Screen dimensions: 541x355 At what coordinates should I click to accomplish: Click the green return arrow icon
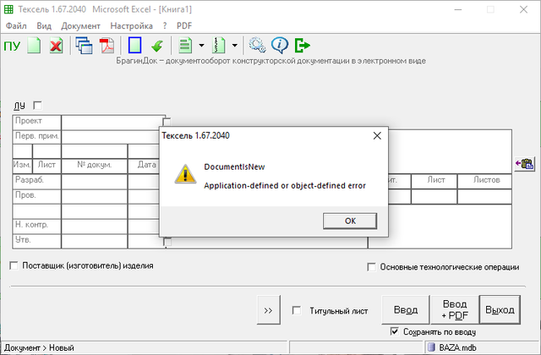[x=157, y=46]
